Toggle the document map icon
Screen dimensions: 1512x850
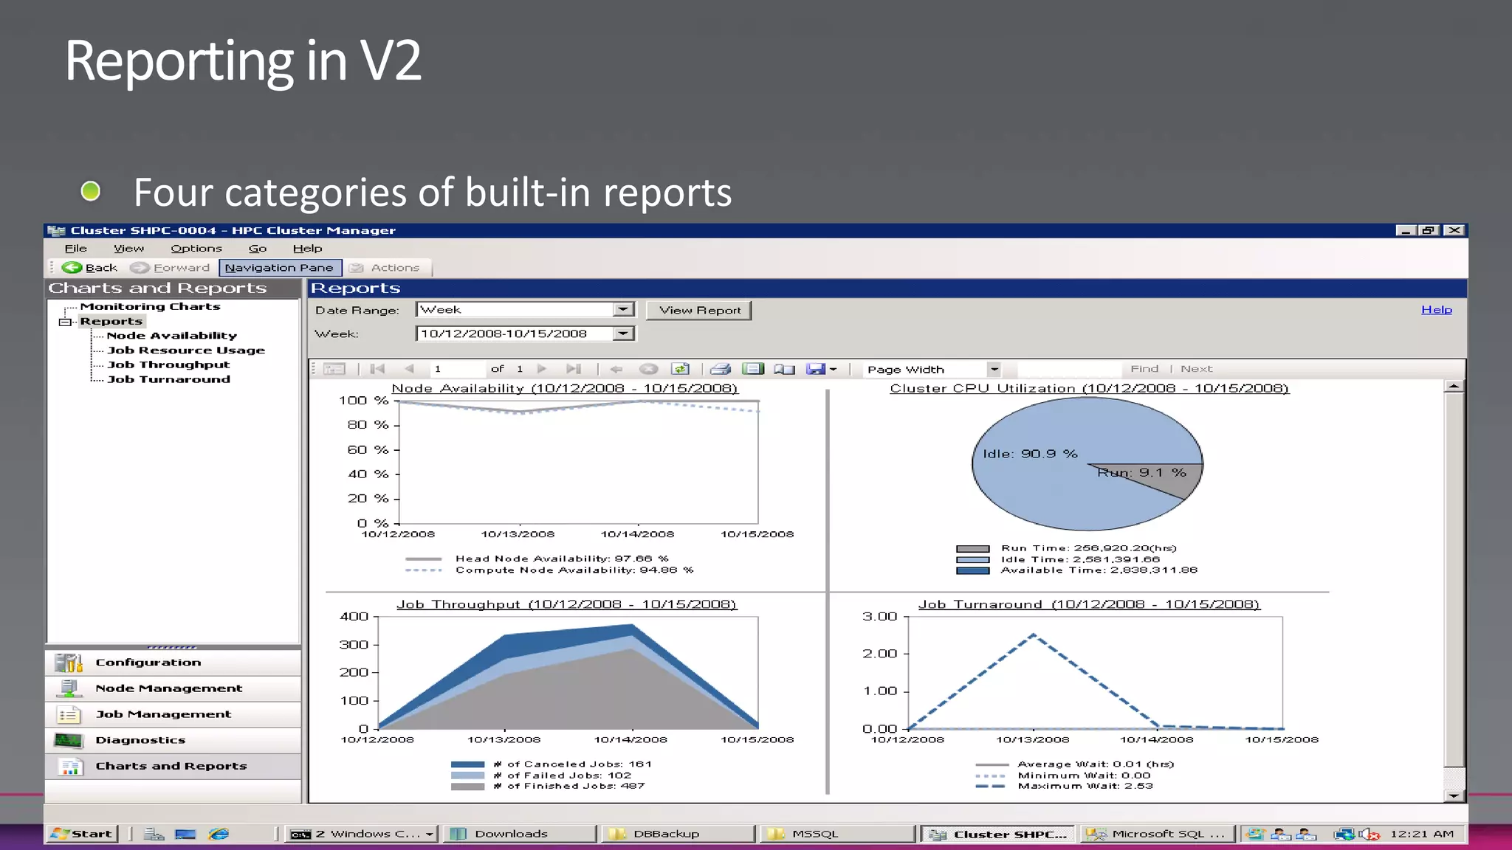tap(334, 369)
